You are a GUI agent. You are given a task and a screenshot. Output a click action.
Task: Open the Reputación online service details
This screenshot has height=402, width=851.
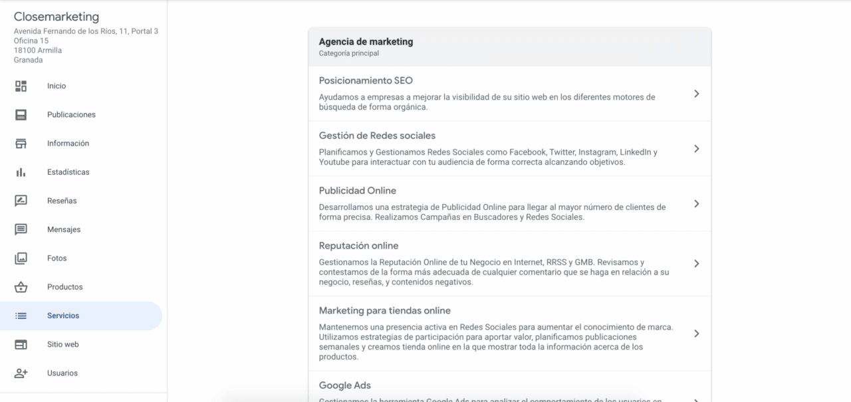[697, 263]
